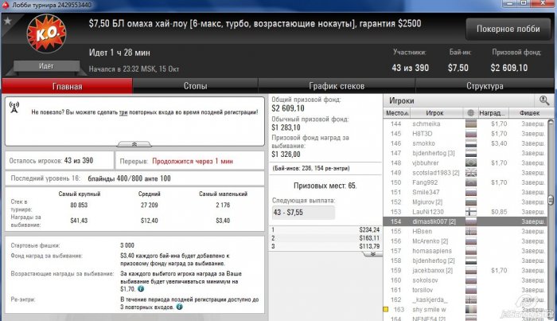Viewport: 557px width, 321px height.
Task: Select player HBsen row
Action: pos(465,232)
